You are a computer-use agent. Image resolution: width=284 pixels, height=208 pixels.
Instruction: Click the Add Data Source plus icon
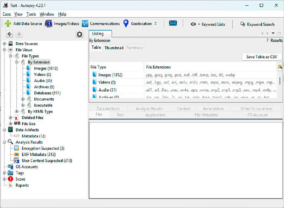(8, 23)
